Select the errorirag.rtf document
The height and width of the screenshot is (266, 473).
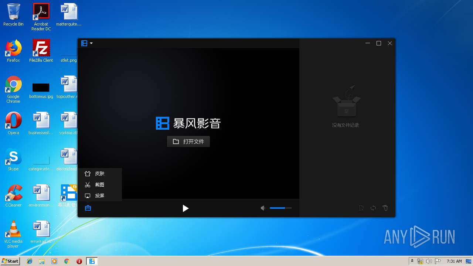(41, 232)
